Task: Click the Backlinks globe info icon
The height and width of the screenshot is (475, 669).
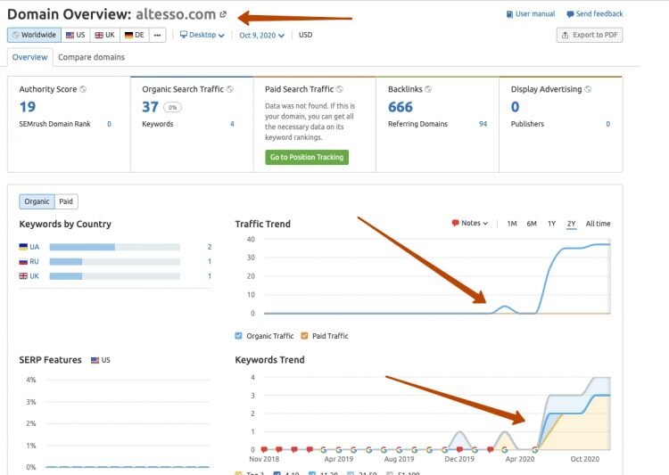Action: click(428, 89)
